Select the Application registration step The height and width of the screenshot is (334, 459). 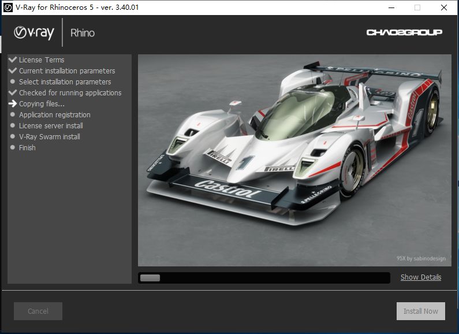tap(55, 115)
